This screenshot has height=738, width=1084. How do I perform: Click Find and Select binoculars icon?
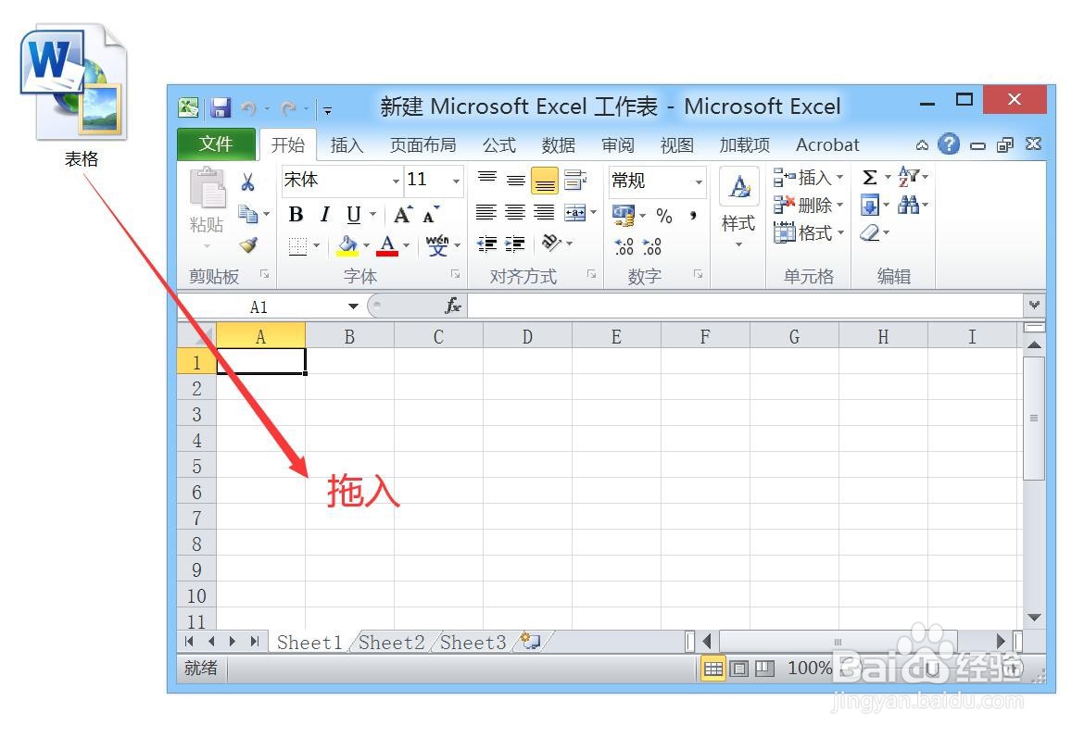coord(908,205)
